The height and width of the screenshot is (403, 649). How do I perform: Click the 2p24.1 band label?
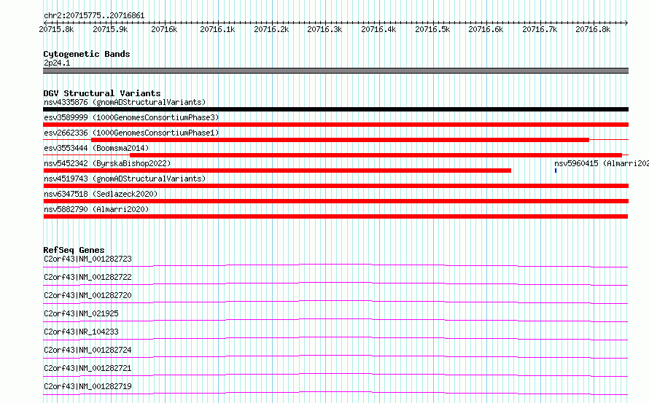point(57,63)
